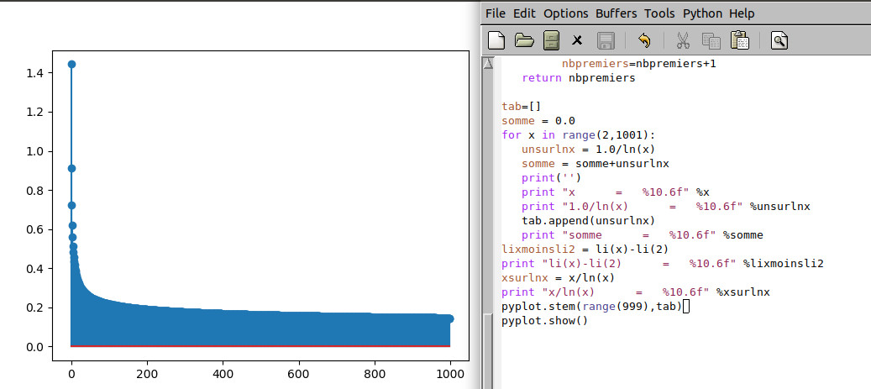Open the directory browser cabinet icon
This screenshot has width=871, height=389.
tap(550, 39)
